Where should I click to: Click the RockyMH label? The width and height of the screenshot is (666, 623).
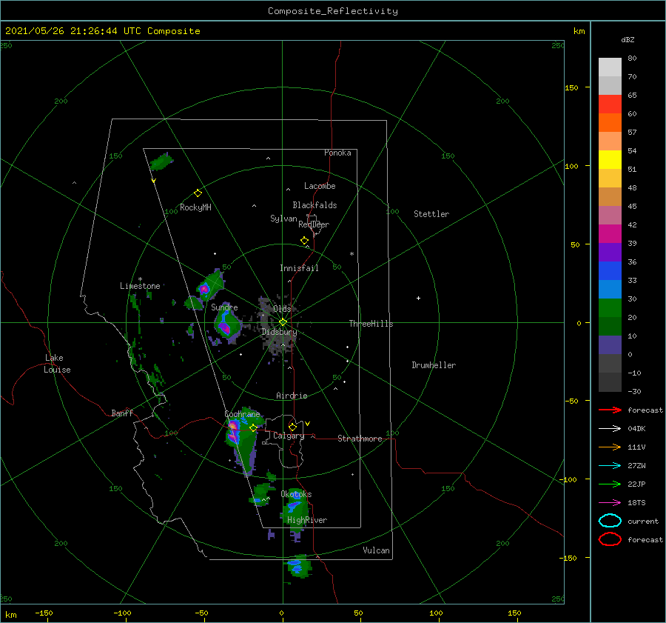point(195,207)
